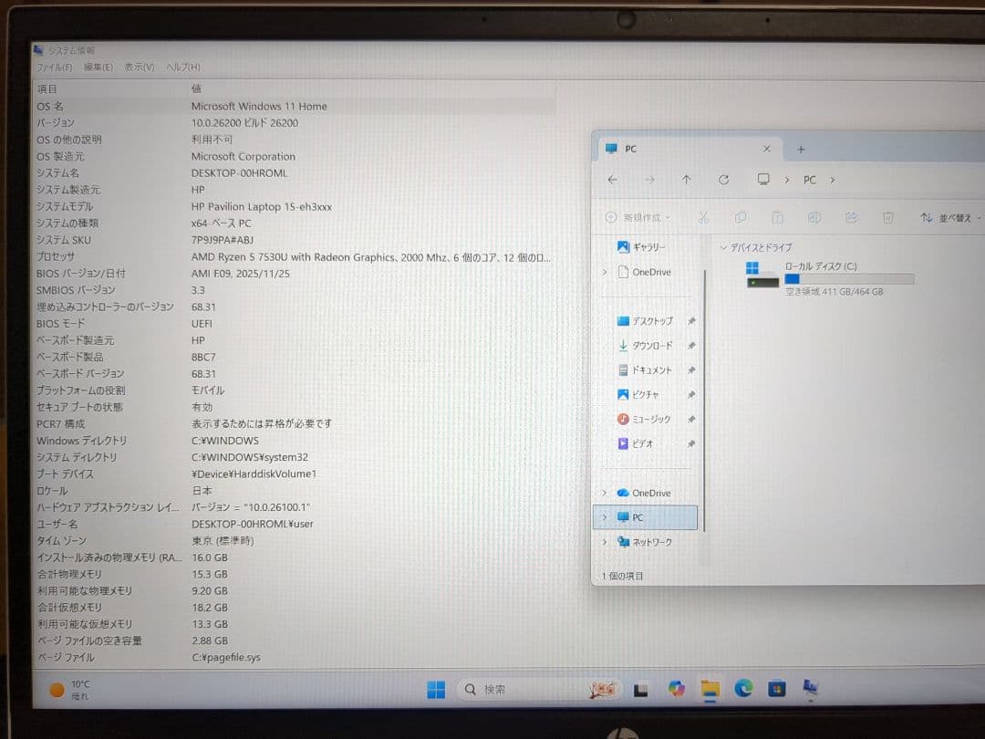Click pin icon beside ドキュメント
This screenshot has width=985, height=739.
point(691,370)
